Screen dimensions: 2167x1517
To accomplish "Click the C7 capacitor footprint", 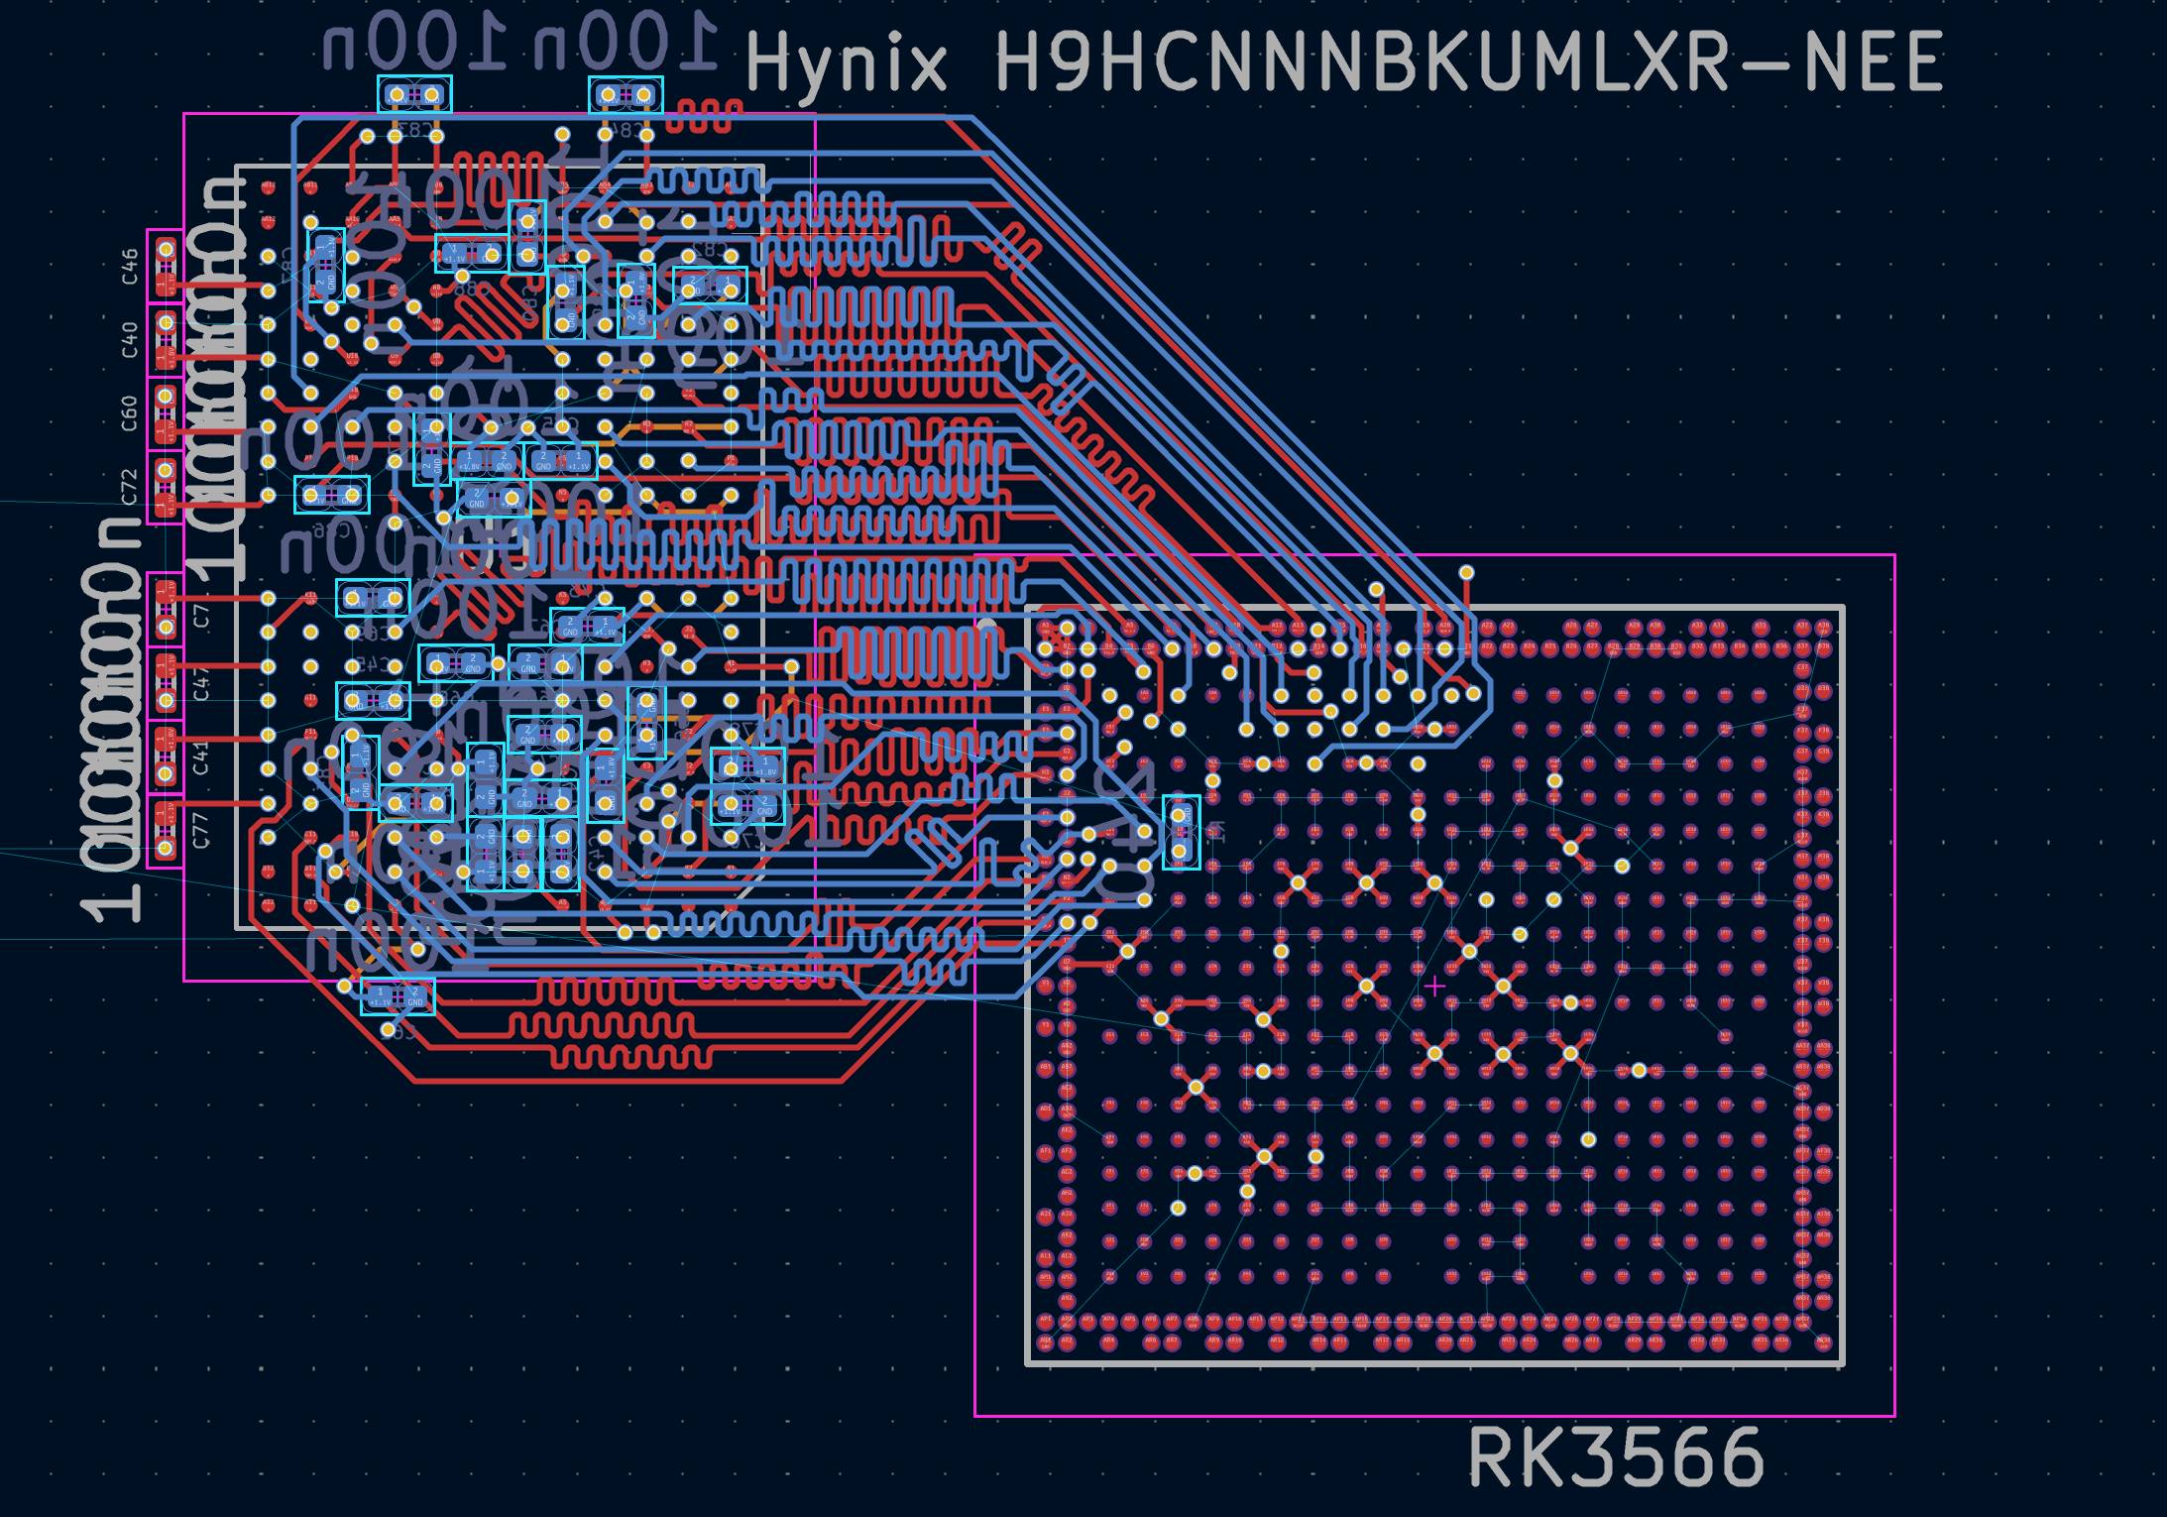I will coord(166,610).
